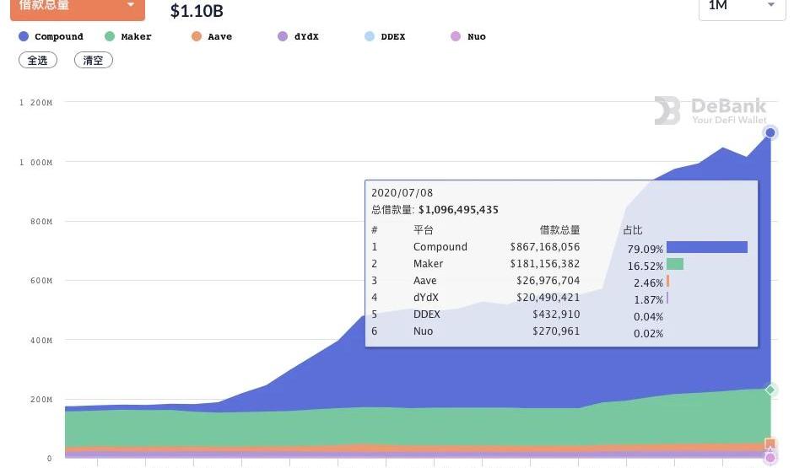This screenshot has width=794, height=468.
Task: Click the 800M y-axis label
Action: pos(41,222)
